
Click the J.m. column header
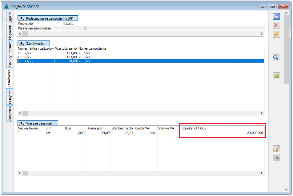(54, 128)
